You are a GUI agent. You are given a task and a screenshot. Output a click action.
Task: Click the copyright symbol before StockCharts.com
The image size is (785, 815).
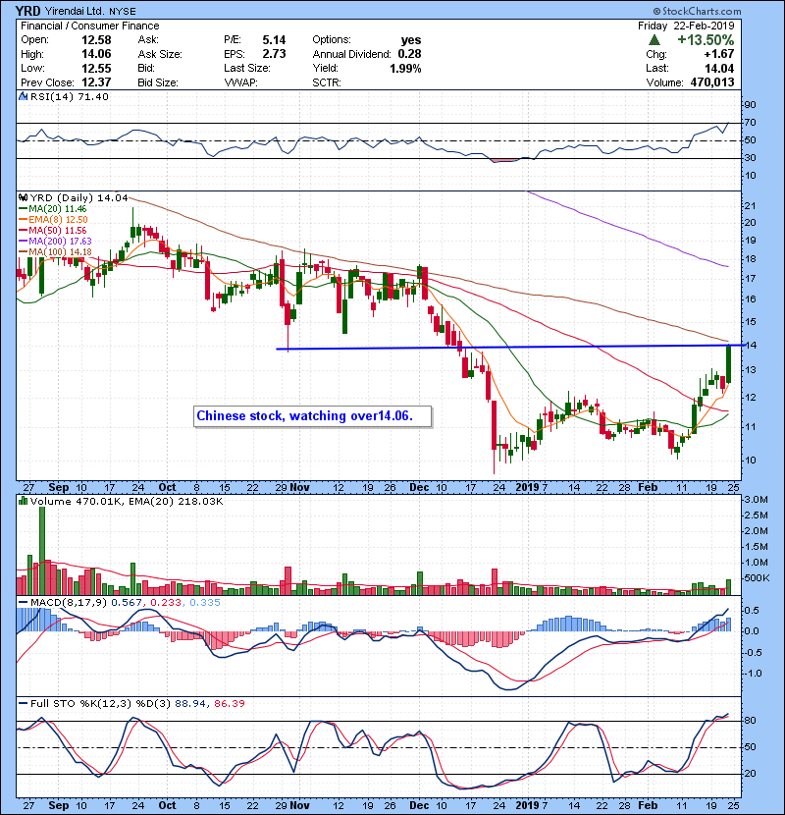656,11
